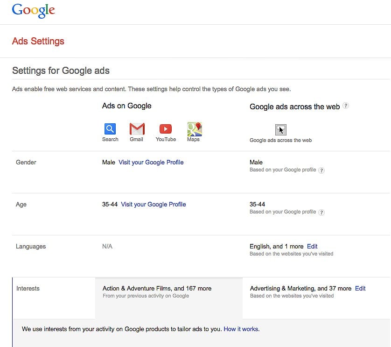The width and height of the screenshot is (391, 347).
Task: Click the Languages row label
Action: (x=31, y=247)
